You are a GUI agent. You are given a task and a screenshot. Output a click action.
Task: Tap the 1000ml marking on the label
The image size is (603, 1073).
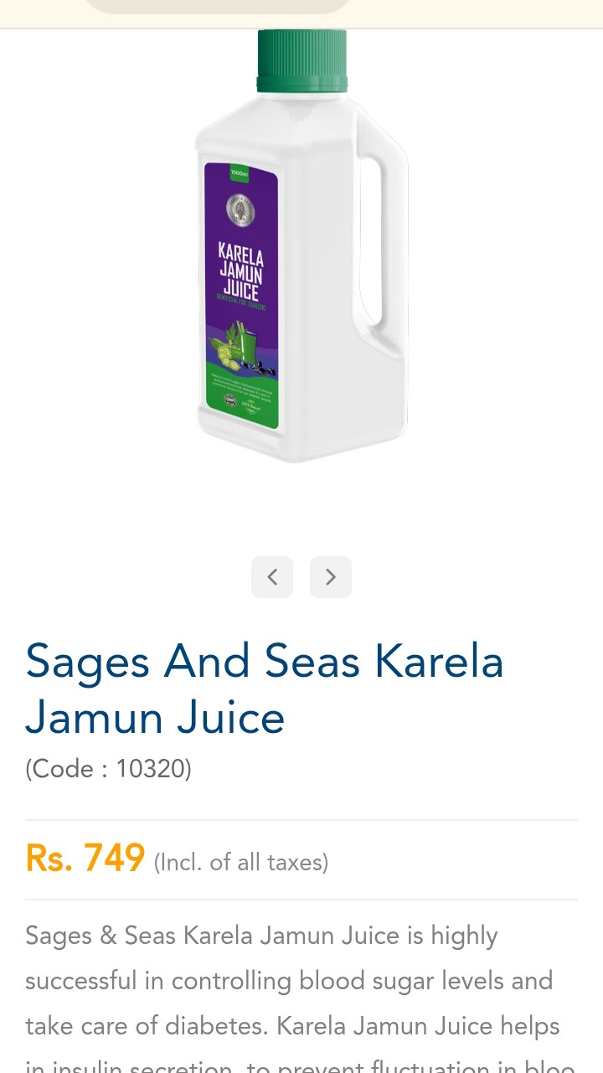tap(240, 173)
